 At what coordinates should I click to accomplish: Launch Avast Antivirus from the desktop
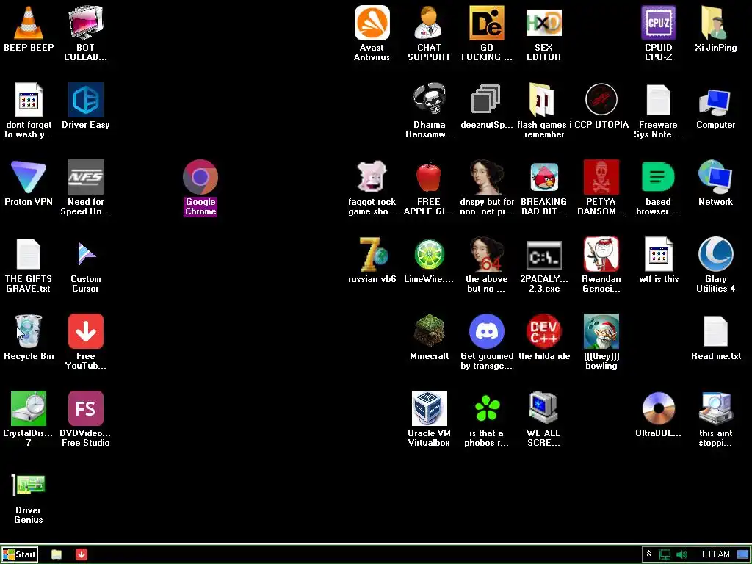[372, 23]
